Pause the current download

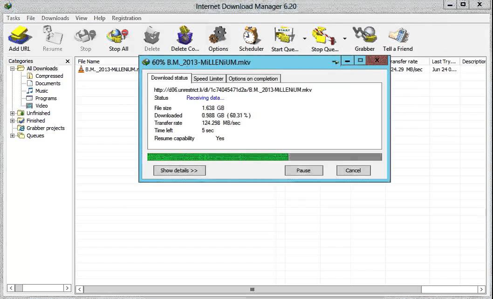pyautogui.click(x=304, y=170)
